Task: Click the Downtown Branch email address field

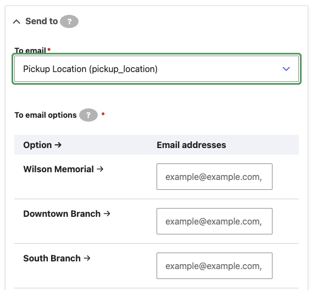Action: [x=214, y=221]
